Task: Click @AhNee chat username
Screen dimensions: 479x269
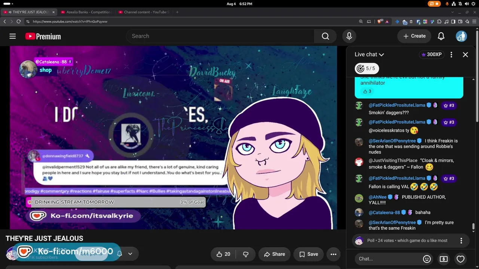Action: coord(378,197)
